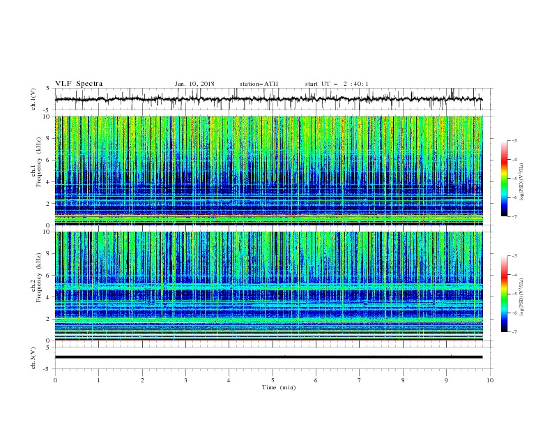
Task: Click the 6 kHz tick of ch.2 spectrogram
Action: coord(49,276)
